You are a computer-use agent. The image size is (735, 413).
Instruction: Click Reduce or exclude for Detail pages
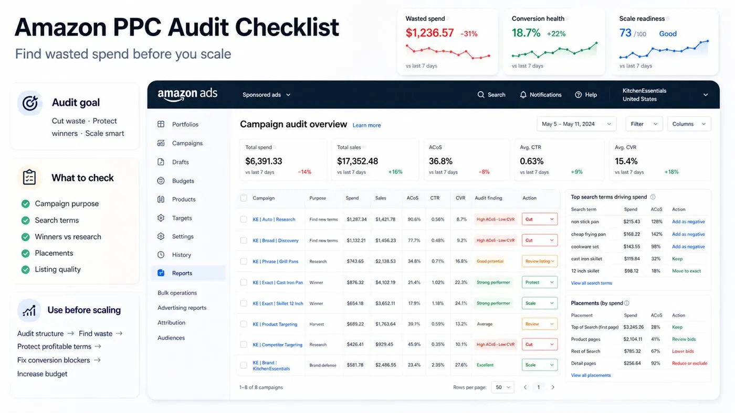tap(689, 363)
